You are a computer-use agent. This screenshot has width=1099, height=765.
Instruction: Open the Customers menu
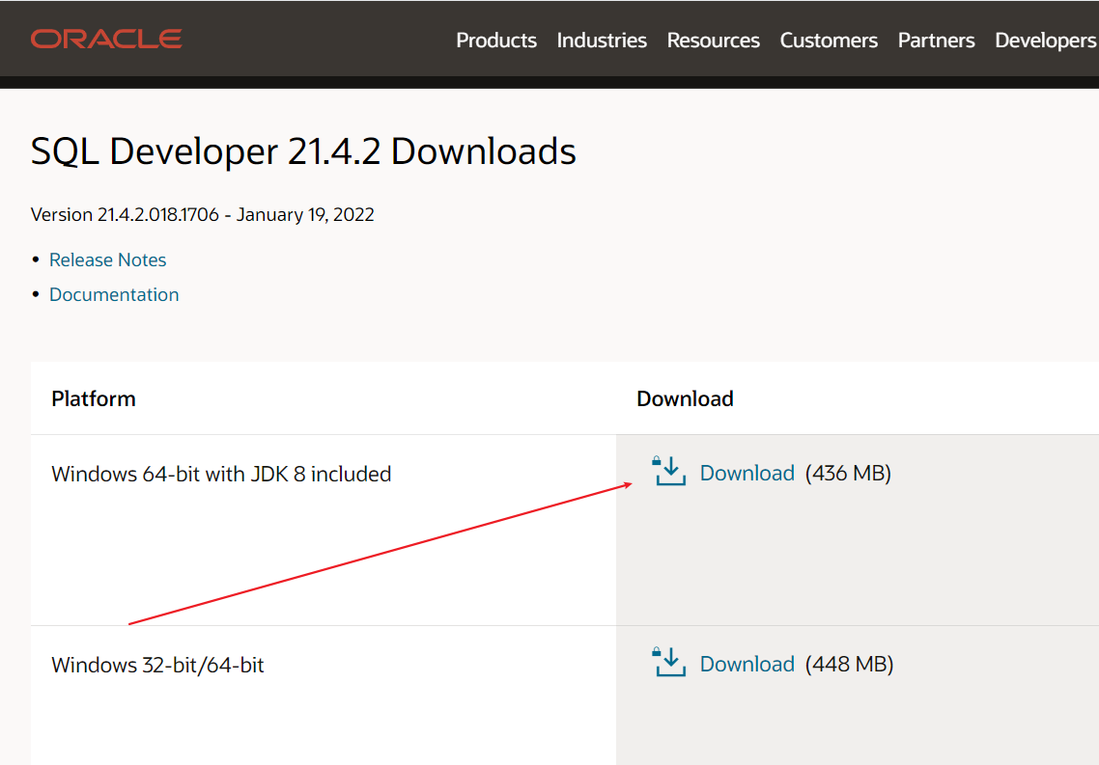click(829, 41)
